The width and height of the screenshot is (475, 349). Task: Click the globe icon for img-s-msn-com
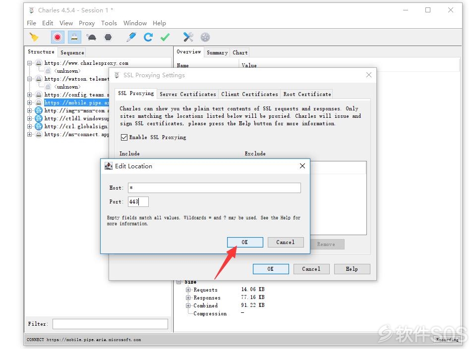(39, 110)
